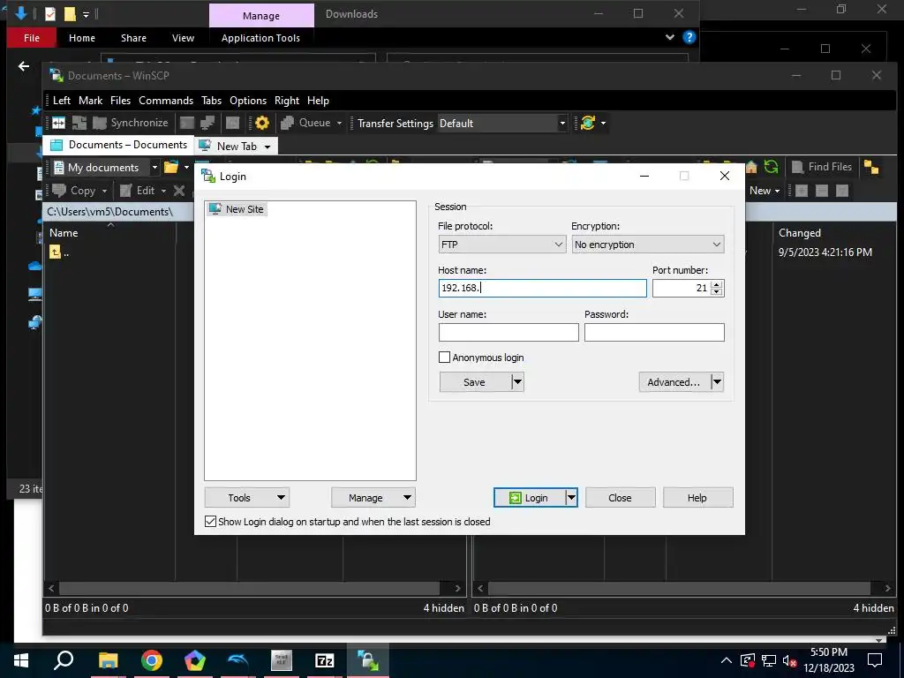The width and height of the screenshot is (904, 678).
Task: Open the Tabs menu
Action: pos(212,101)
